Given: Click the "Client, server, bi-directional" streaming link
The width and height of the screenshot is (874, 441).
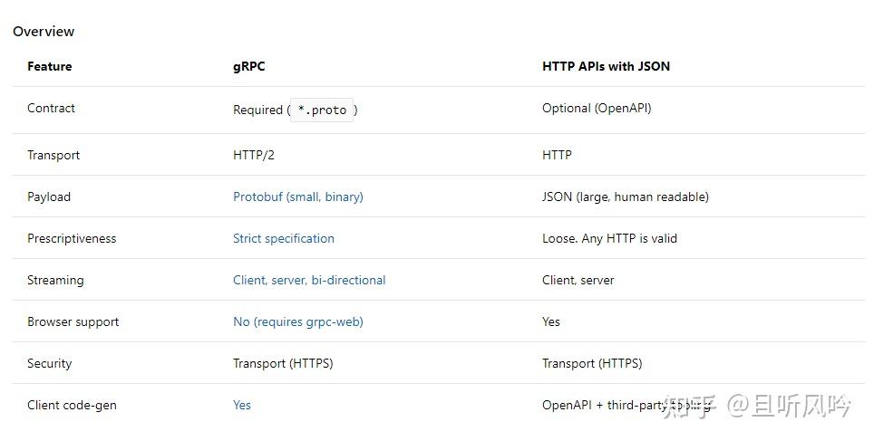Looking at the screenshot, I should [x=309, y=281].
